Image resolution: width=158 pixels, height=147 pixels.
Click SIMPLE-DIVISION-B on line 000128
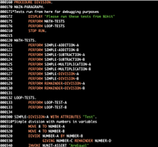coord(62,79)
